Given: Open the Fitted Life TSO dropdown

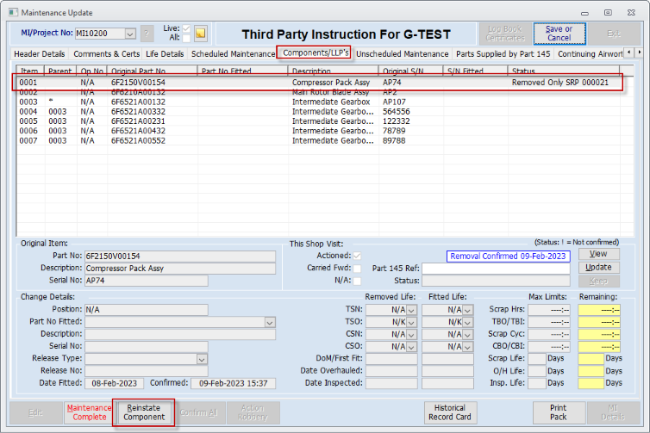Looking at the screenshot, I should point(467,322).
